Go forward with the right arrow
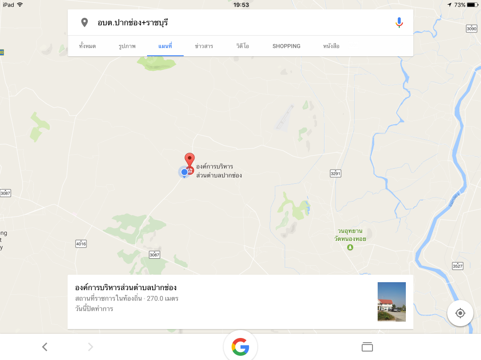This screenshot has width=481, height=360. click(91, 347)
